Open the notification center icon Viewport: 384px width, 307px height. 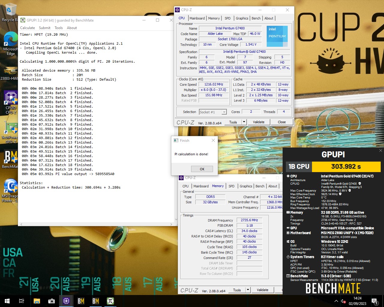pyautogui.click(x=374, y=301)
